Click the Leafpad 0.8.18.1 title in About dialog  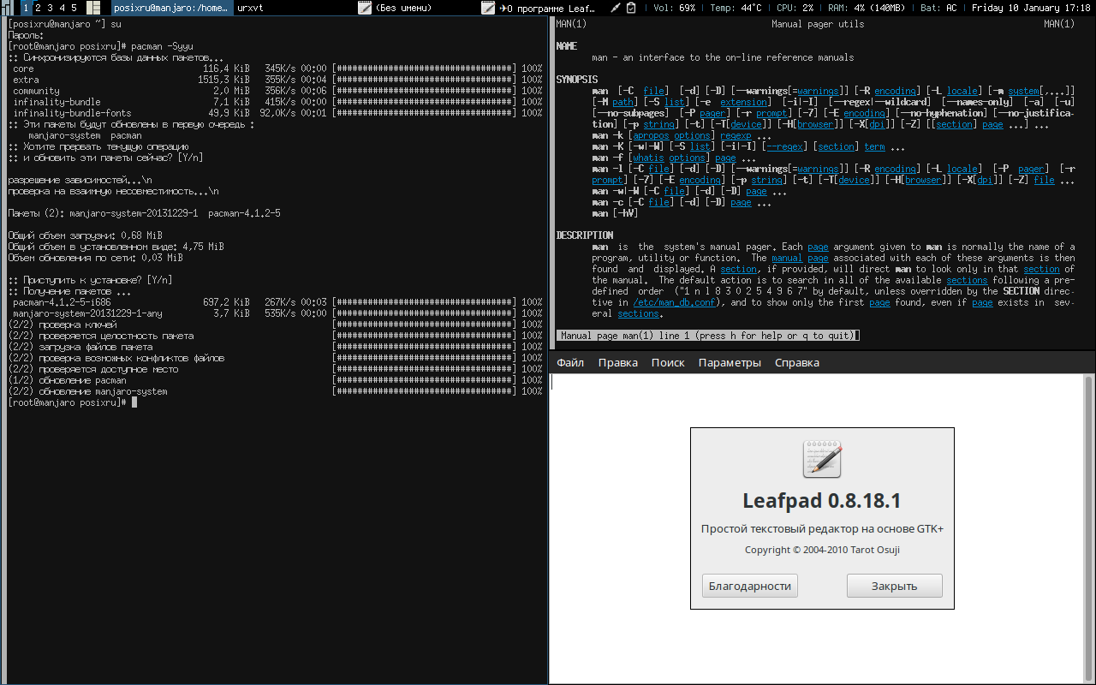click(x=822, y=501)
